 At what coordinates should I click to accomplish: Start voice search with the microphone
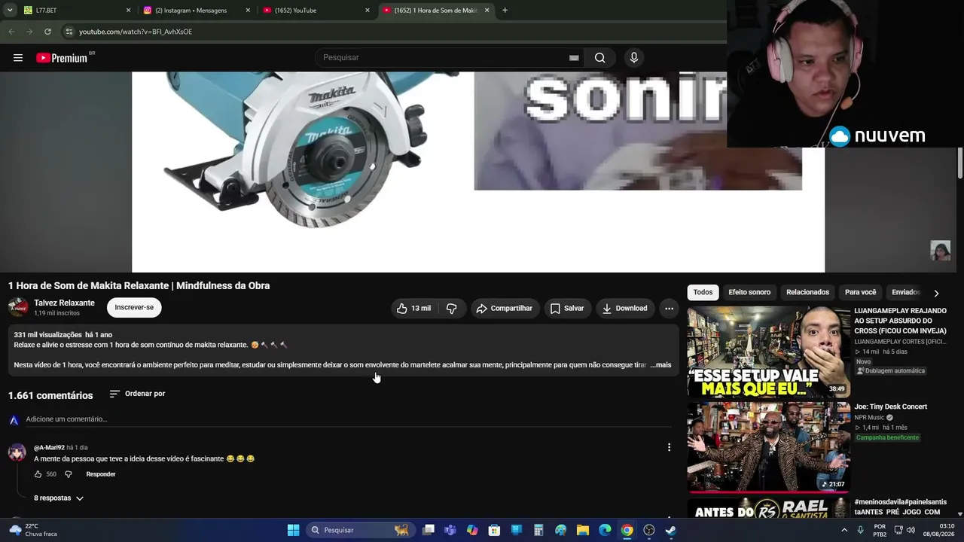(634, 58)
